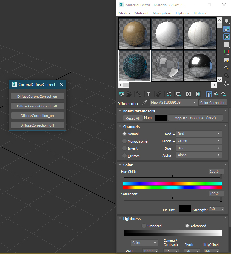Click Go Forward to Sibling icon
Image resolution: width=231 pixels, height=254 pixels.
pos(224,94)
